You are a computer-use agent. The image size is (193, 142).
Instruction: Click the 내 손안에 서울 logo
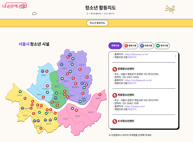point(14,6)
